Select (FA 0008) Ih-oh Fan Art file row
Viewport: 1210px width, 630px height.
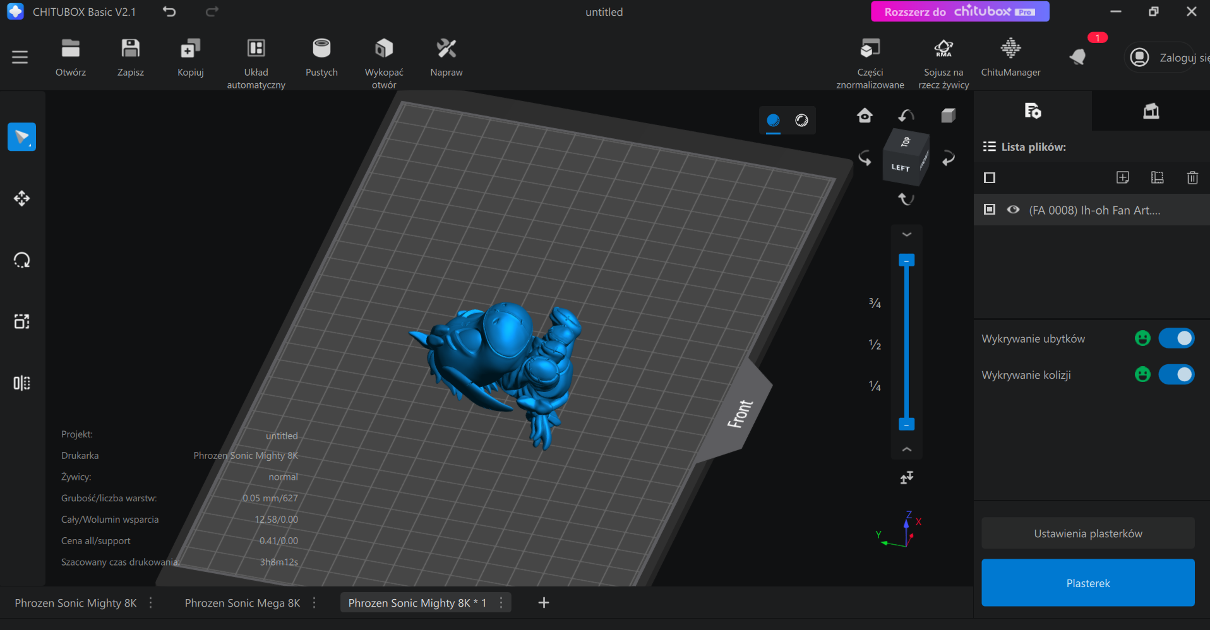(x=1092, y=210)
